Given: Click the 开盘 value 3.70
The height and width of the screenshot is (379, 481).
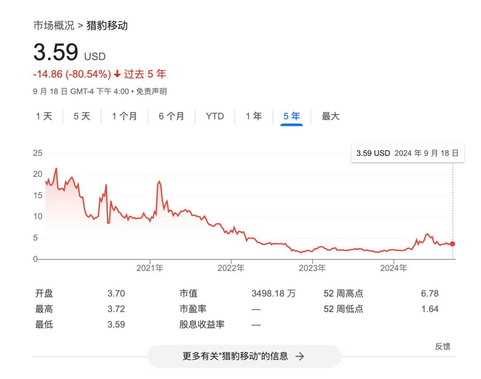Looking at the screenshot, I should [116, 294].
